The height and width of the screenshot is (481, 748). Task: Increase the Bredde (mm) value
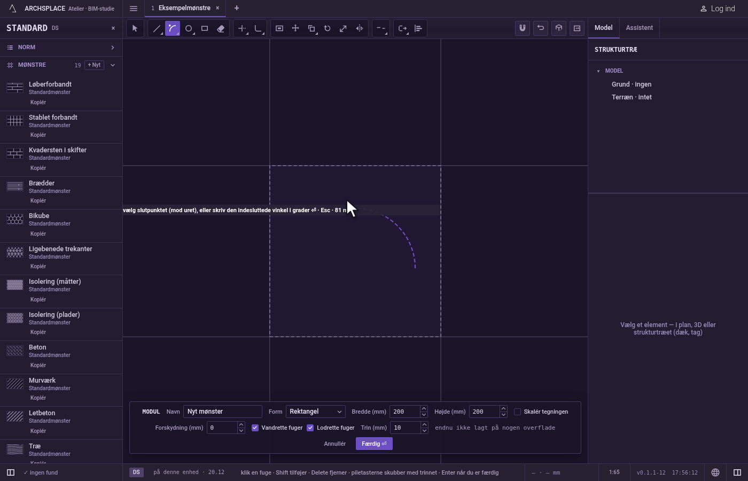click(424, 409)
